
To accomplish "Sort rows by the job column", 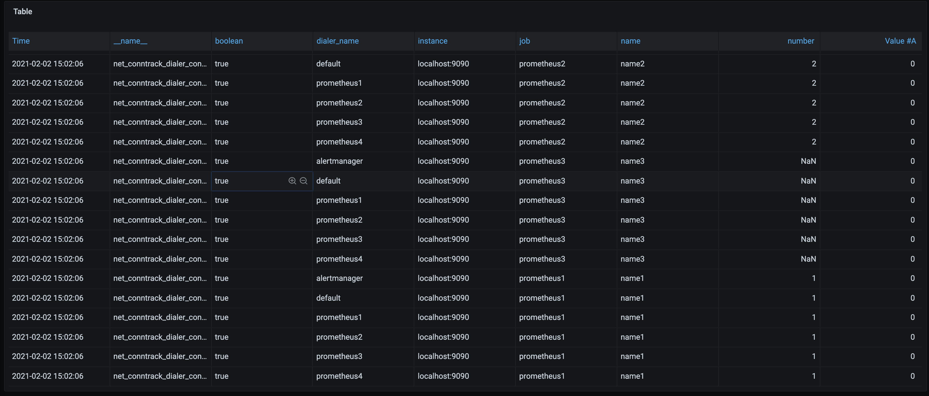I will click(x=525, y=41).
